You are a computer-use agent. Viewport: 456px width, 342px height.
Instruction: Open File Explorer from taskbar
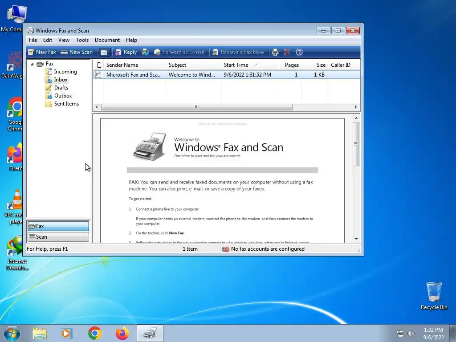[x=40, y=333]
